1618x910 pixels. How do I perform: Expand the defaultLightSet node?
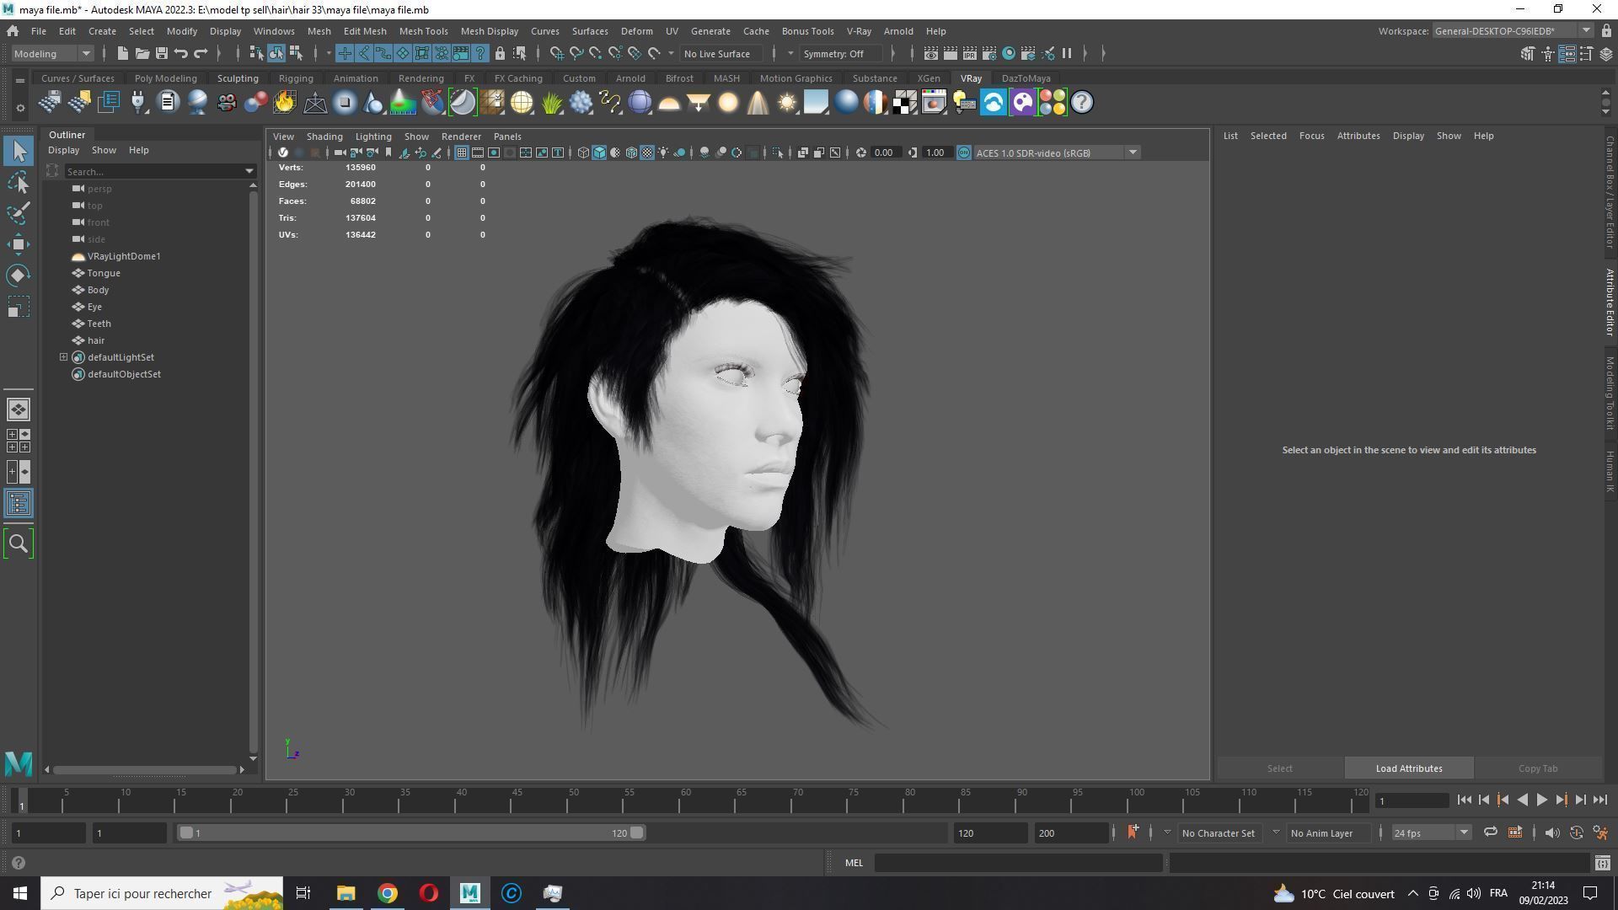63,357
